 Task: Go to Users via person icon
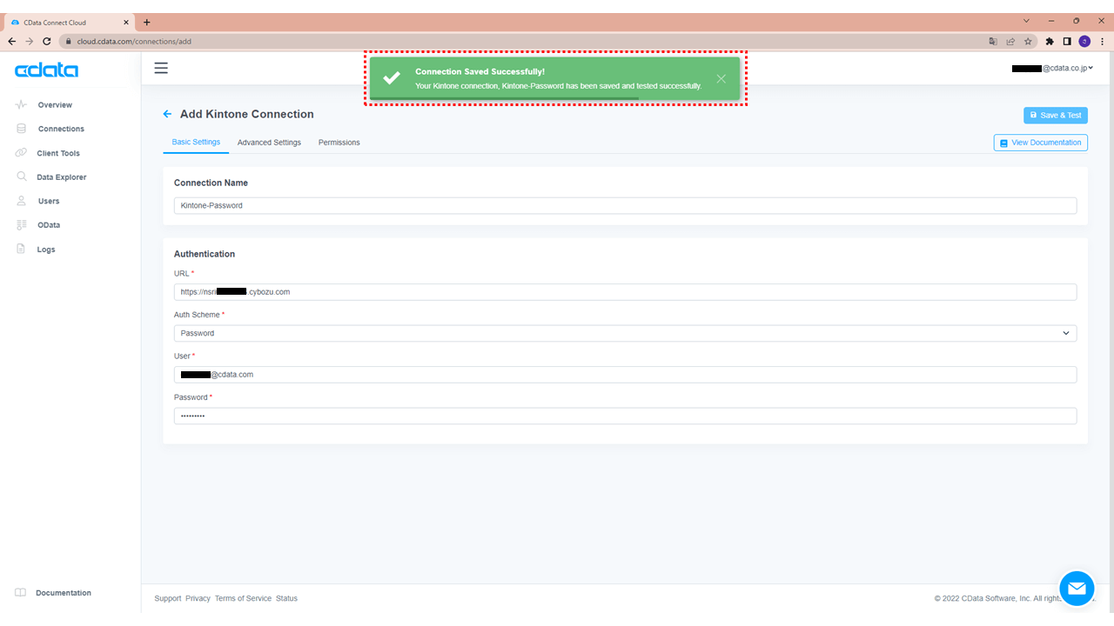point(21,201)
